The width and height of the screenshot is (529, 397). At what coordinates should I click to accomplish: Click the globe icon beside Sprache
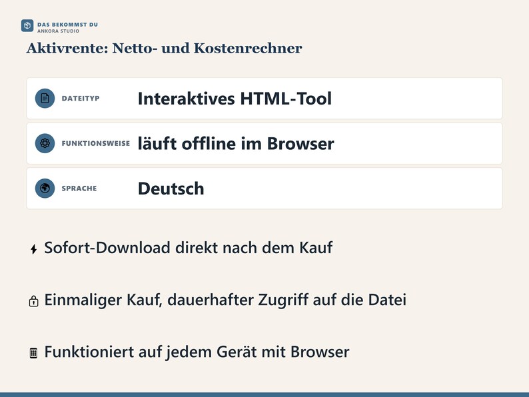point(45,189)
